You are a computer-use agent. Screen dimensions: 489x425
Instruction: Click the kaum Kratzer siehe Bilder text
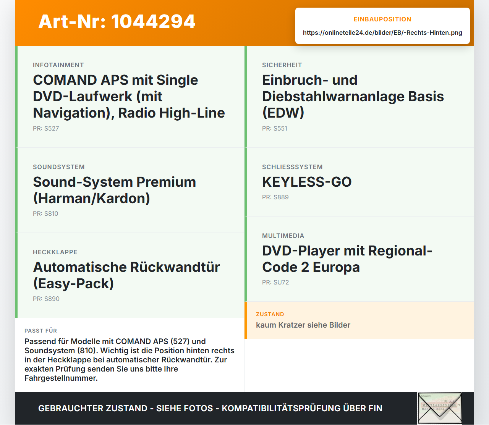point(303,325)
